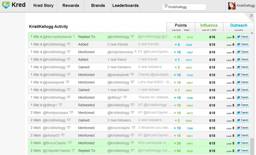Click Kred badge icon beside @virginianussey
The image size is (256, 155).
point(135,52)
